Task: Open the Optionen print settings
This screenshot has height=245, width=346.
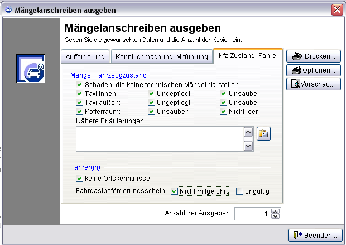Action: (314, 70)
